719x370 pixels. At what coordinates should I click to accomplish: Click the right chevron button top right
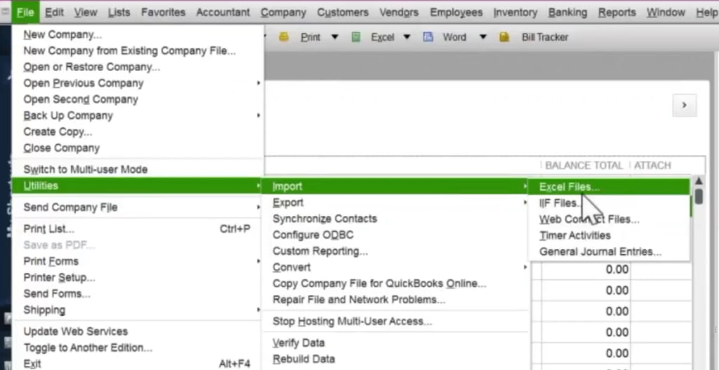(x=684, y=105)
